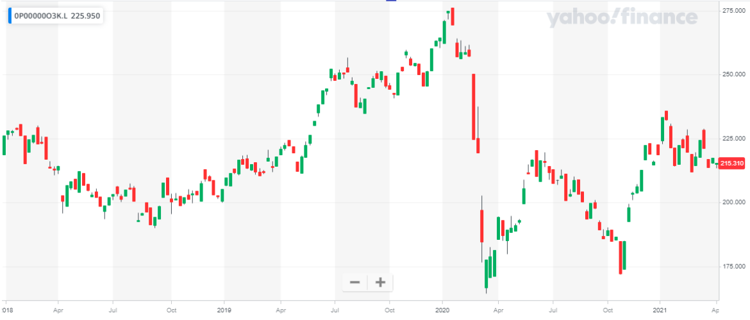Select the red candle at the early 2021 high
The height and width of the screenshot is (320, 750).
coord(667,115)
